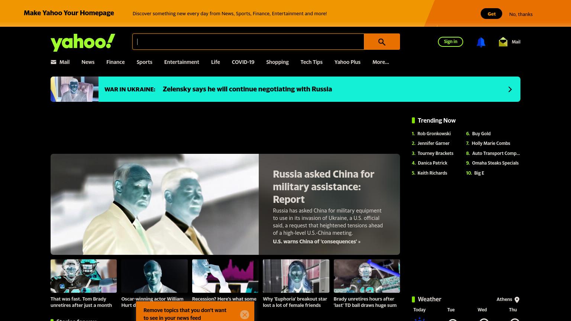Click the Athens weather location text
The height and width of the screenshot is (321, 571).
504,299
